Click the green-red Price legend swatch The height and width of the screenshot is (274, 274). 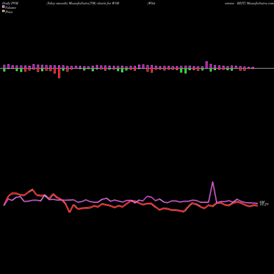(3, 11)
